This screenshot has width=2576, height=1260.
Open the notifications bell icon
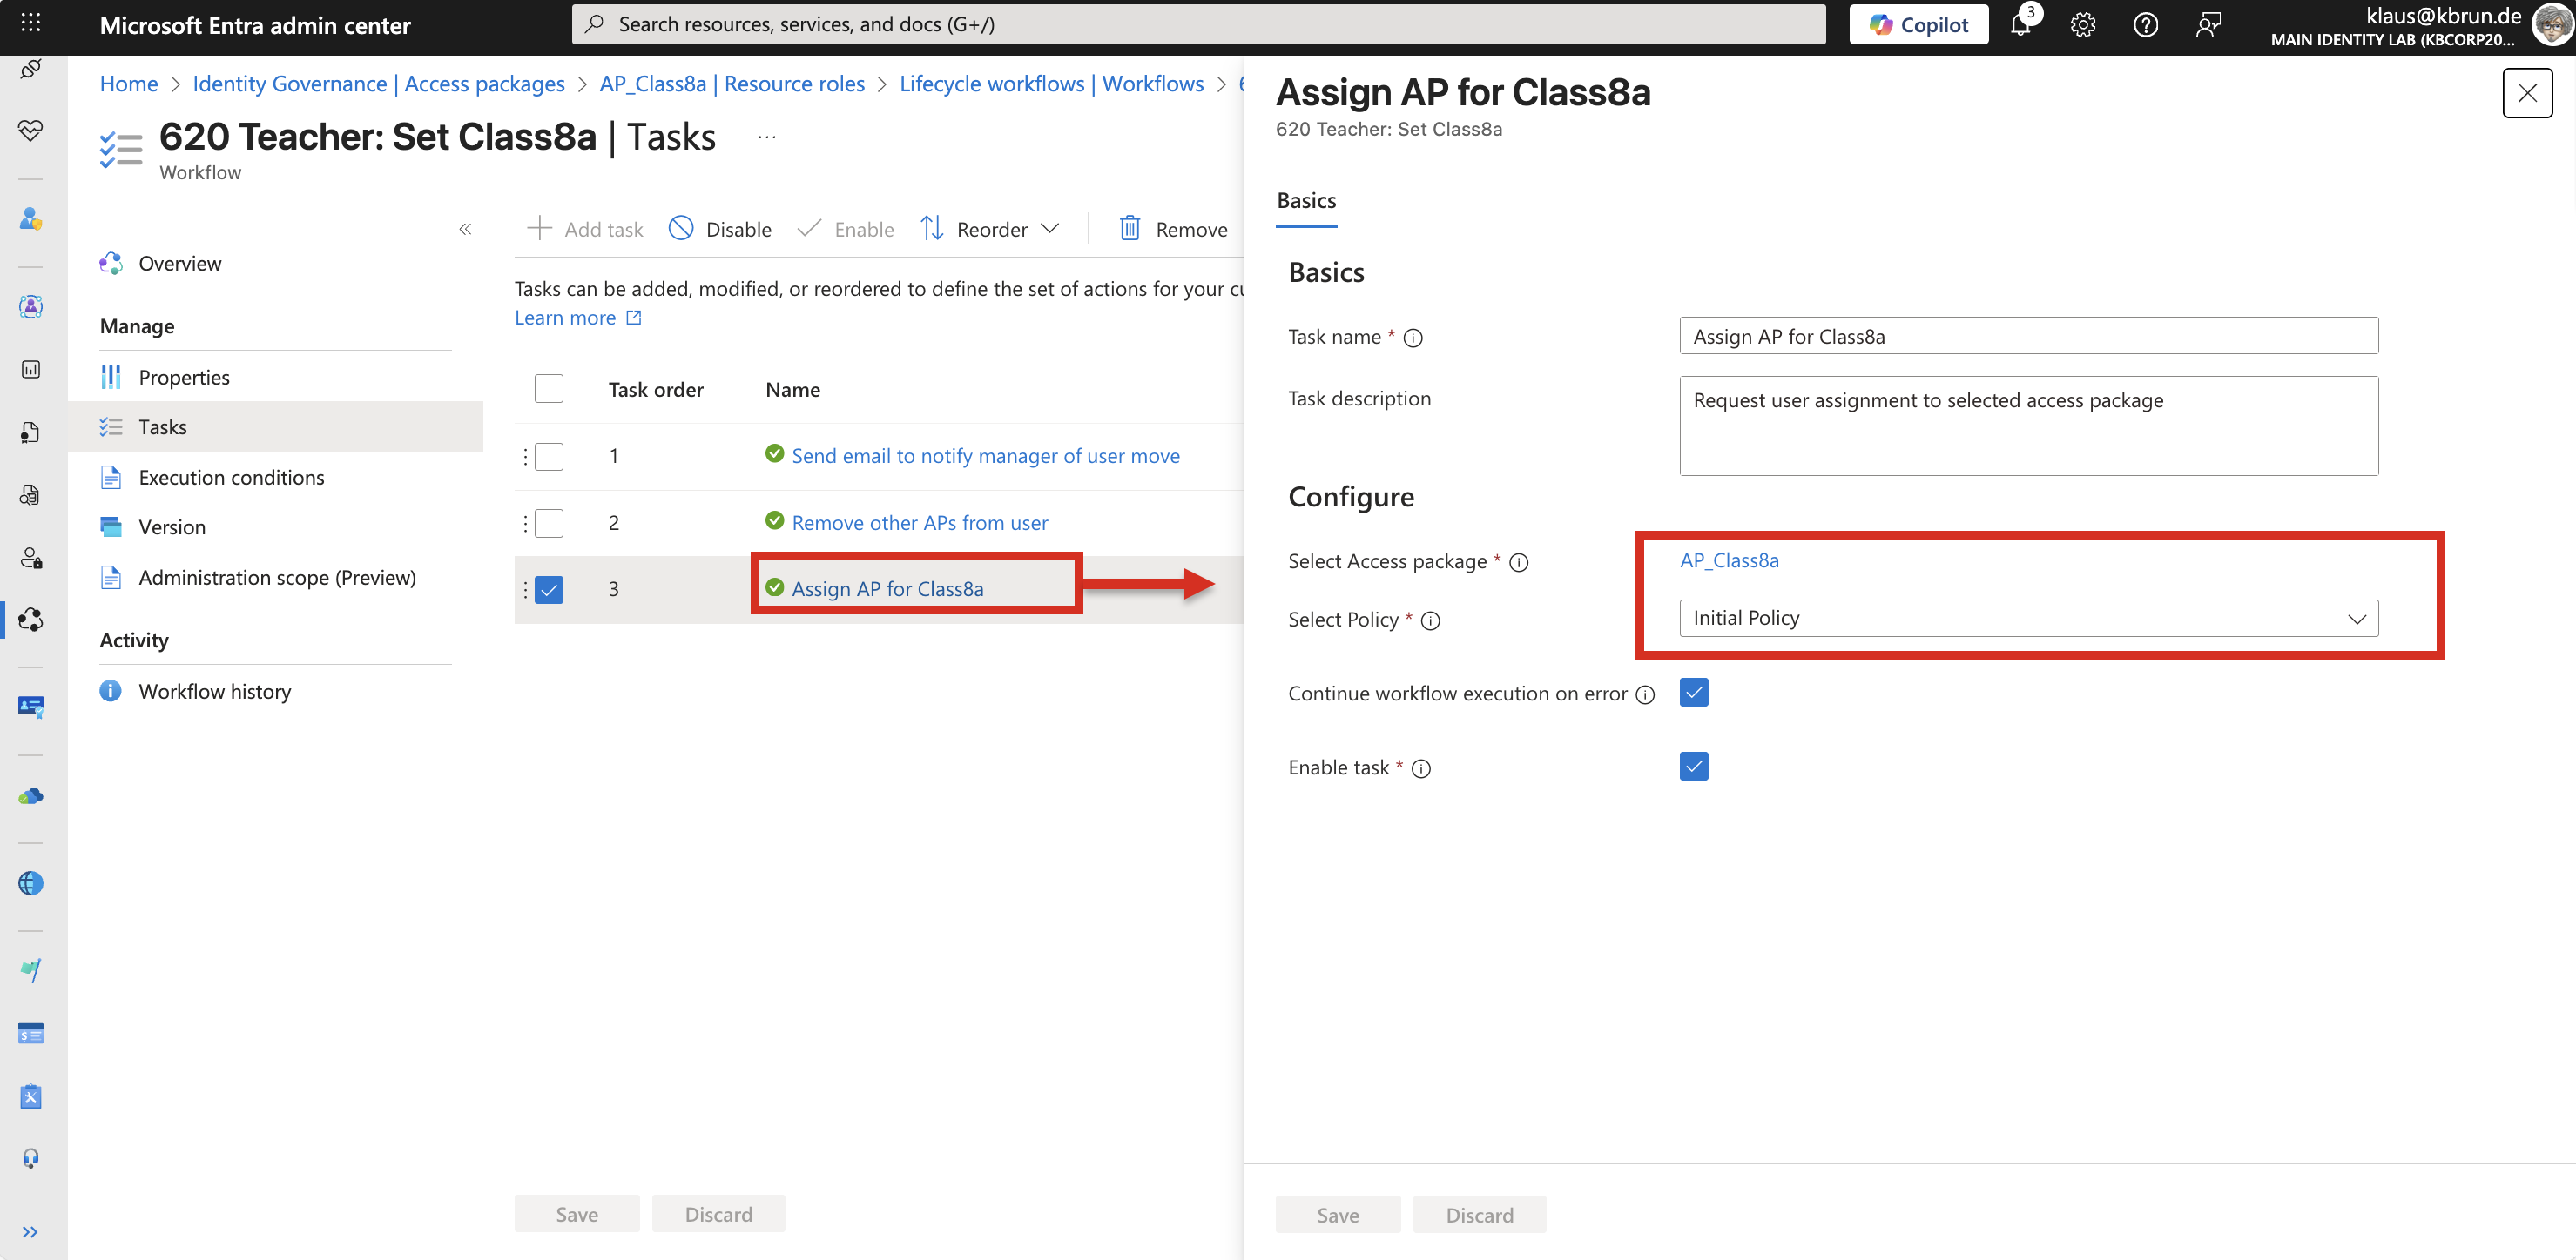[2020, 25]
